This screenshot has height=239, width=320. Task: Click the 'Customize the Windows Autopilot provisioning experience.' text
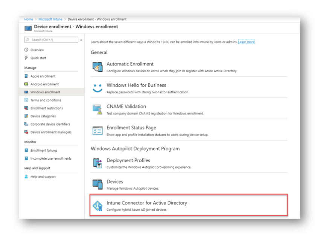coord(149,167)
